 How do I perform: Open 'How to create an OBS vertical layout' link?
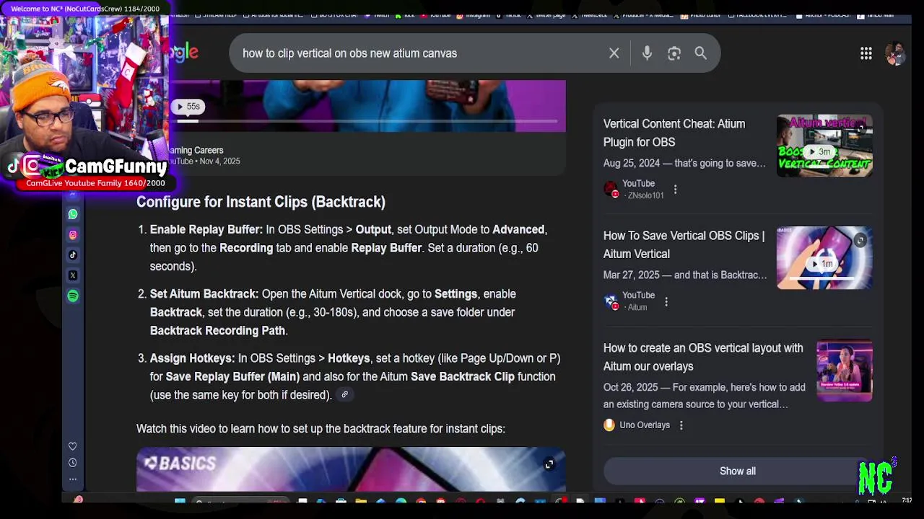coord(703,357)
